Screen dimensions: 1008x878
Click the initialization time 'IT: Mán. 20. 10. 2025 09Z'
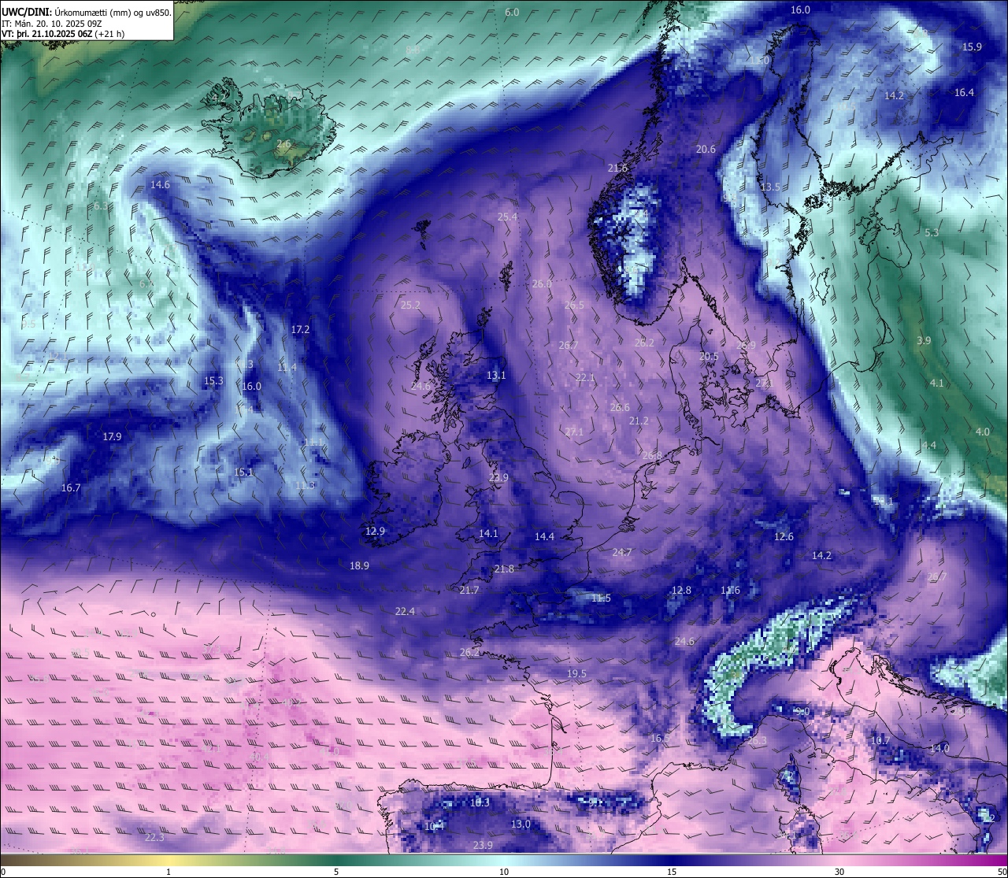click(x=53, y=24)
